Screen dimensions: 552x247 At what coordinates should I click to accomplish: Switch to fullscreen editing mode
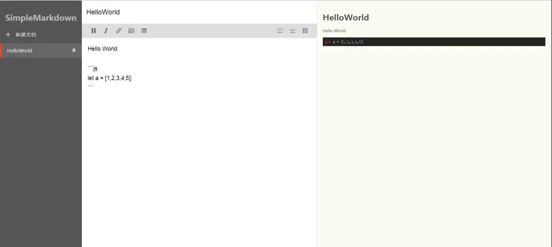pos(292,31)
